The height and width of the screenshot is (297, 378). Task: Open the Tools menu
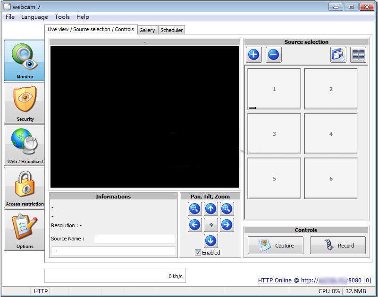click(x=62, y=17)
